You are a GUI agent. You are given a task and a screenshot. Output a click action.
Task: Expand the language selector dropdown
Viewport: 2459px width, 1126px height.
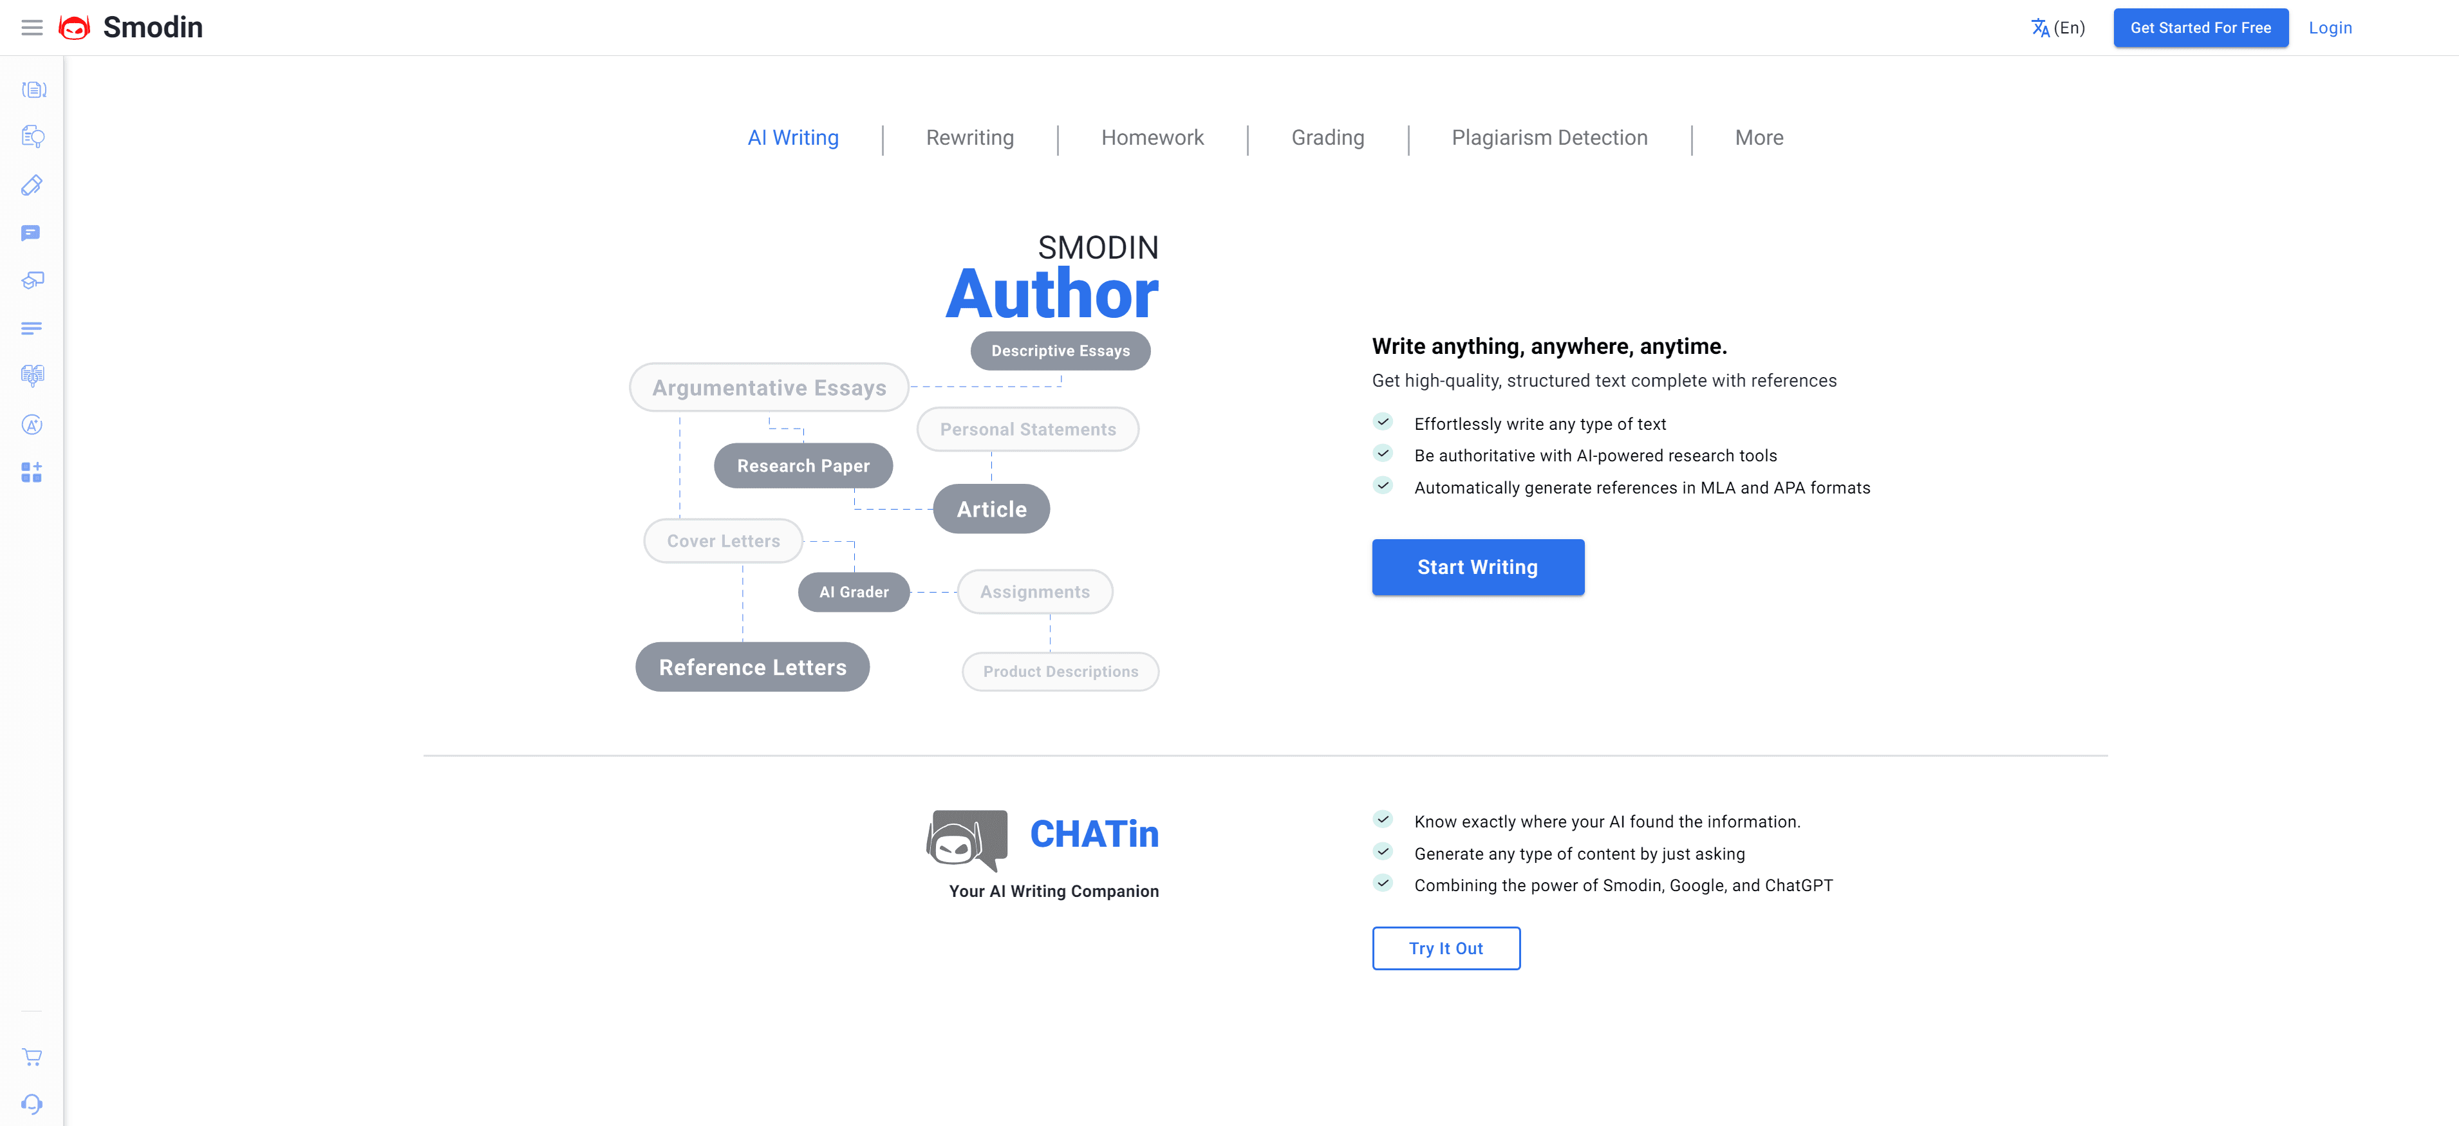click(2057, 26)
